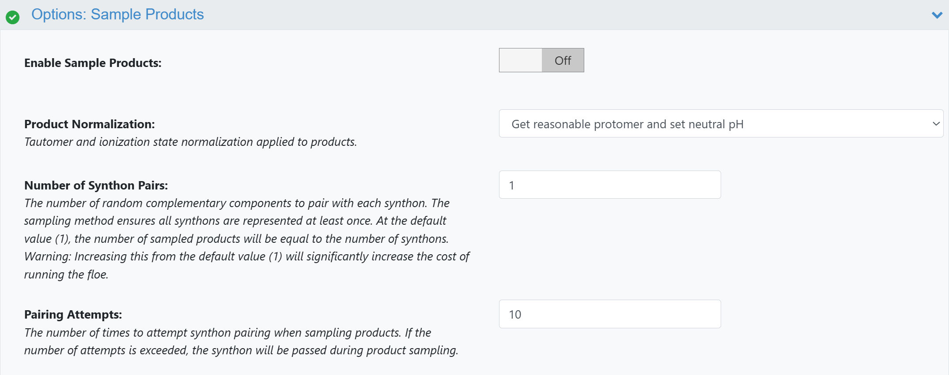
Task: Click the random complementary components description line
Action: [237, 203]
